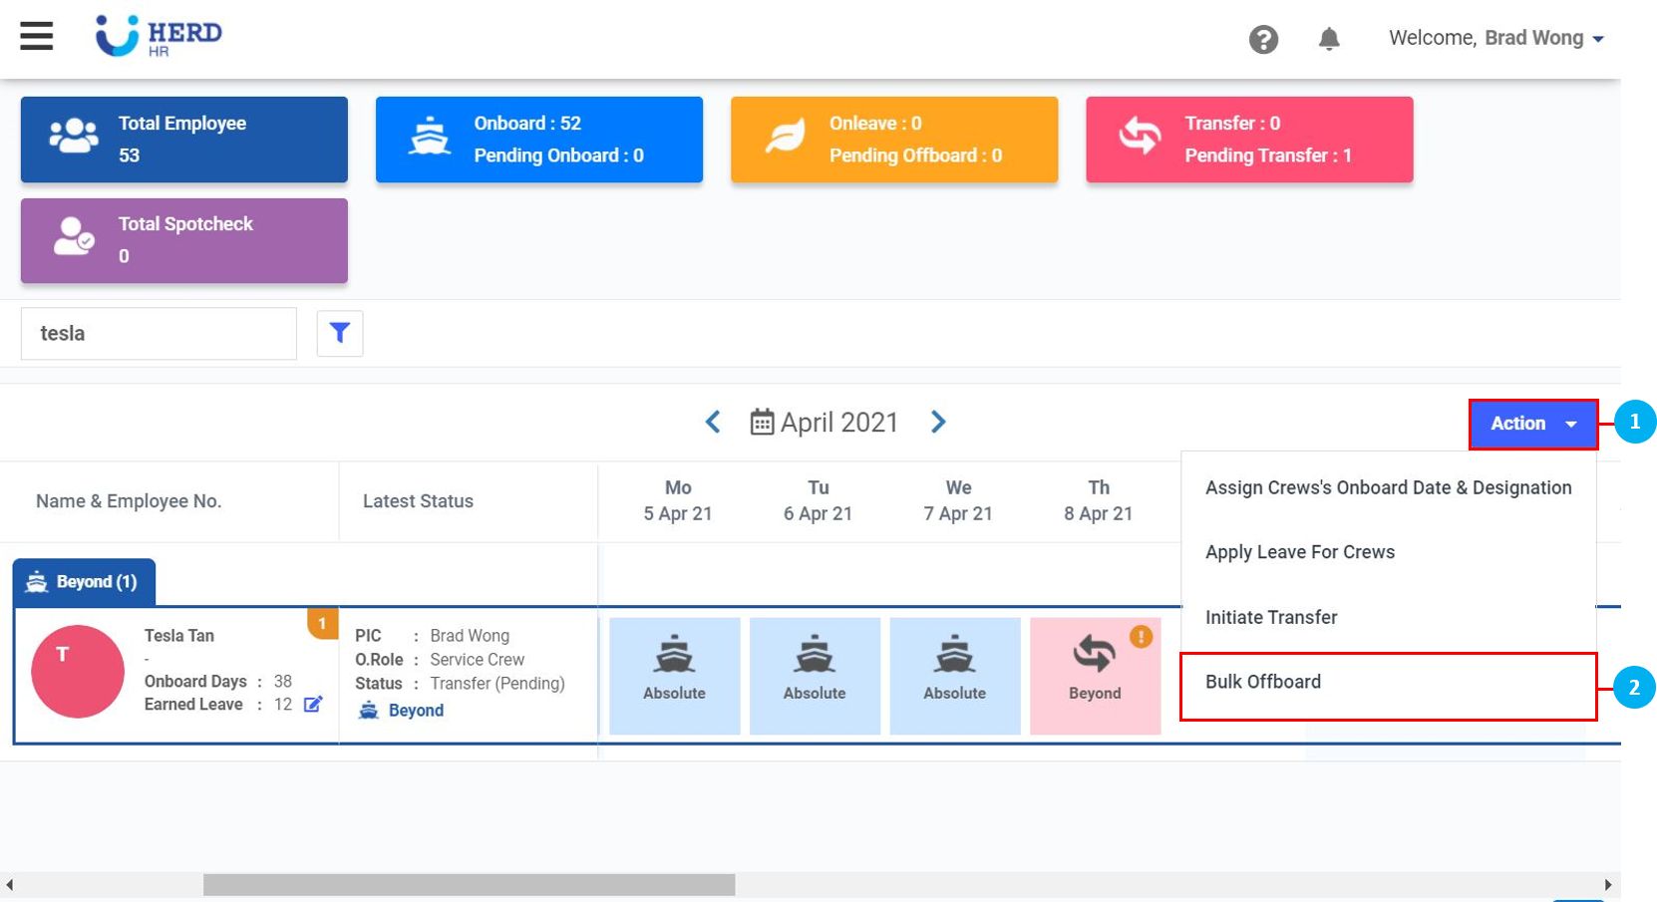The width and height of the screenshot is (1657, 902).
Task: Go to the previous month arrow
Action: point(713,423)
